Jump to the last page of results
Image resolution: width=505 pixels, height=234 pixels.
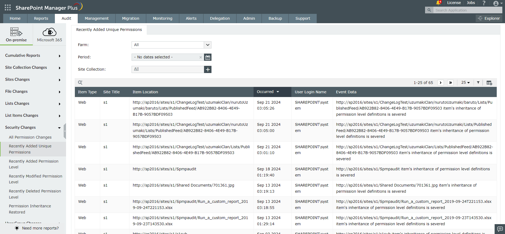(450, 83)
